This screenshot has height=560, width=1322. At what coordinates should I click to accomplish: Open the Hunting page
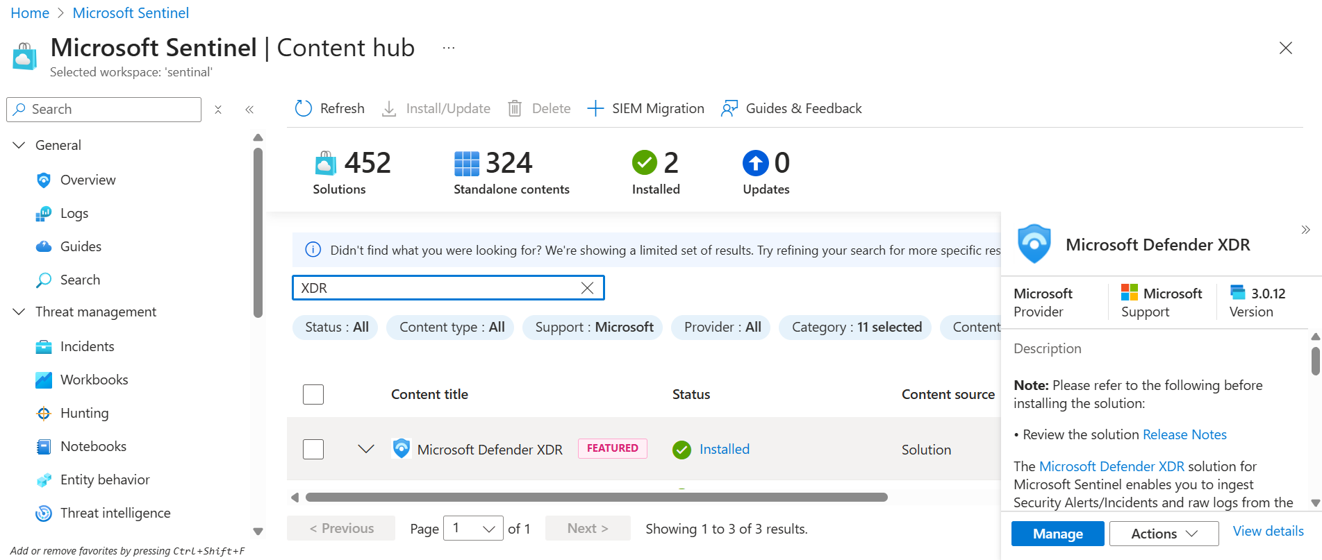(84, 413)
